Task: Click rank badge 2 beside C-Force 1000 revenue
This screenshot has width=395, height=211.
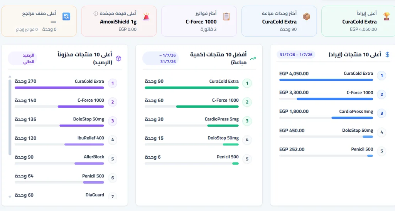Action: [381, 95]
